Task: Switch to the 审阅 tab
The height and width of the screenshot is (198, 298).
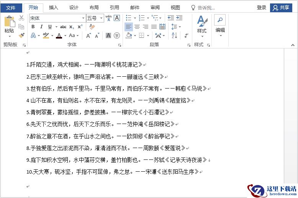Action: 155,8
